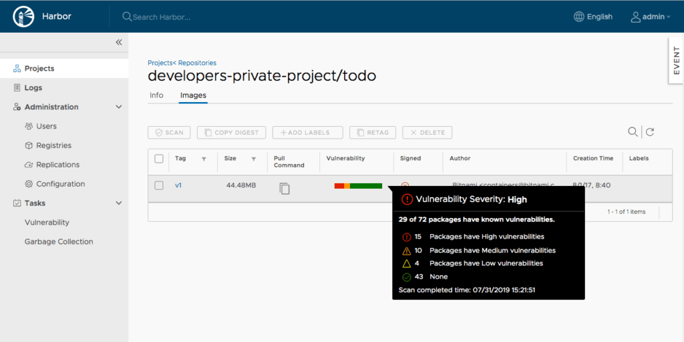Click the copy pull command icon
684x342 pixels.
coord(285,189)
